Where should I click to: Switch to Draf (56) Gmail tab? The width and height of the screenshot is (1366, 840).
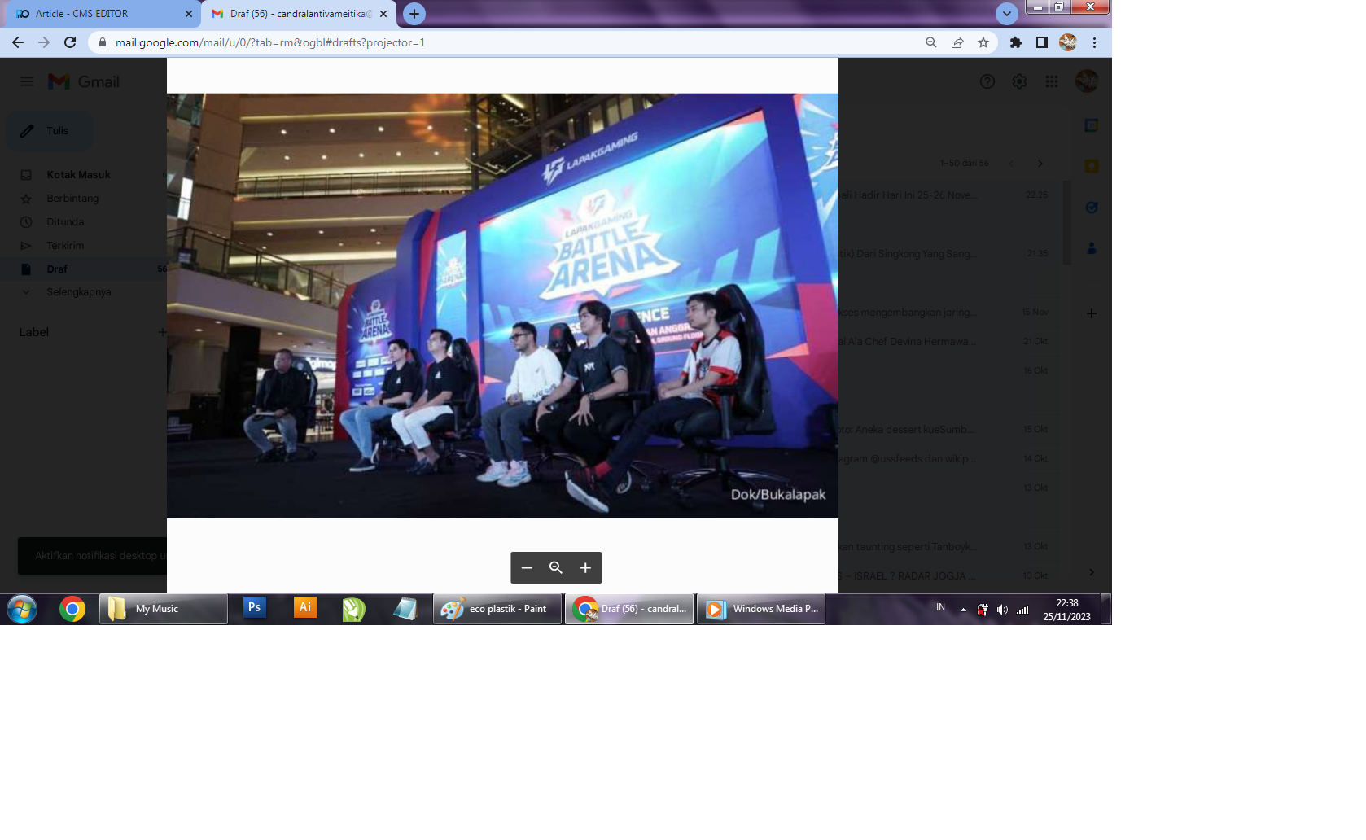point(298,14)
